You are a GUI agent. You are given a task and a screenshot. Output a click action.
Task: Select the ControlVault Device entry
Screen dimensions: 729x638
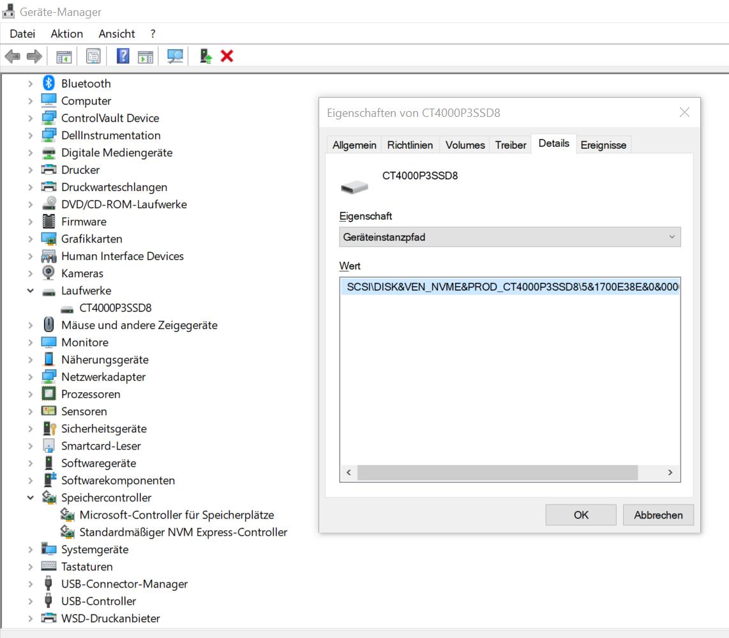tap(110, 118)
